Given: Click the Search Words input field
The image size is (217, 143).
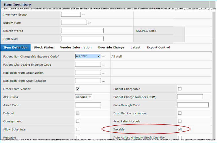Looking at the screenshot, I should point(82,31).
